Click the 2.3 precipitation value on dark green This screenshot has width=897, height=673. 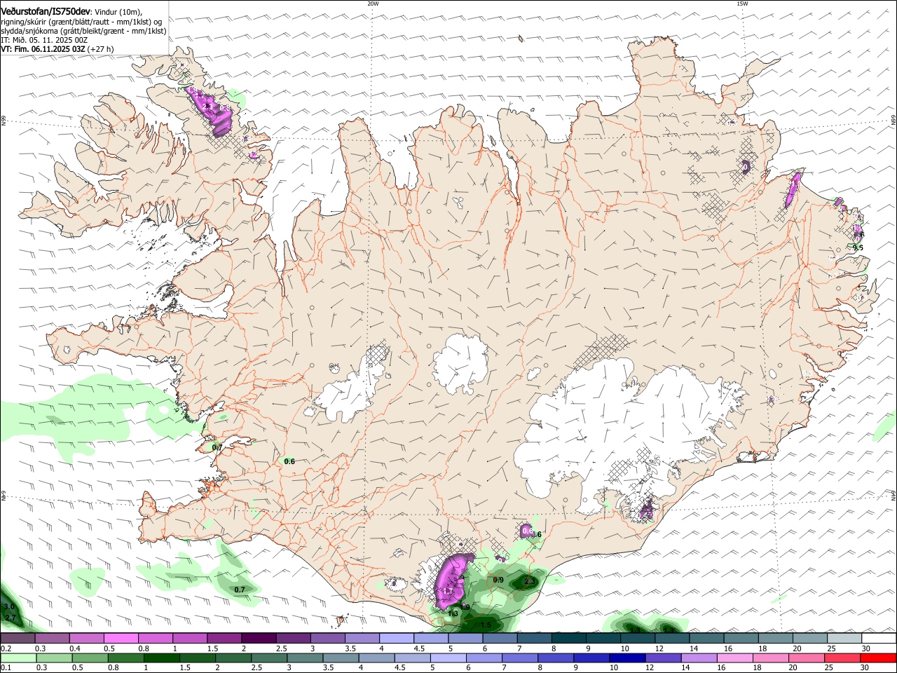click(530, 581)
